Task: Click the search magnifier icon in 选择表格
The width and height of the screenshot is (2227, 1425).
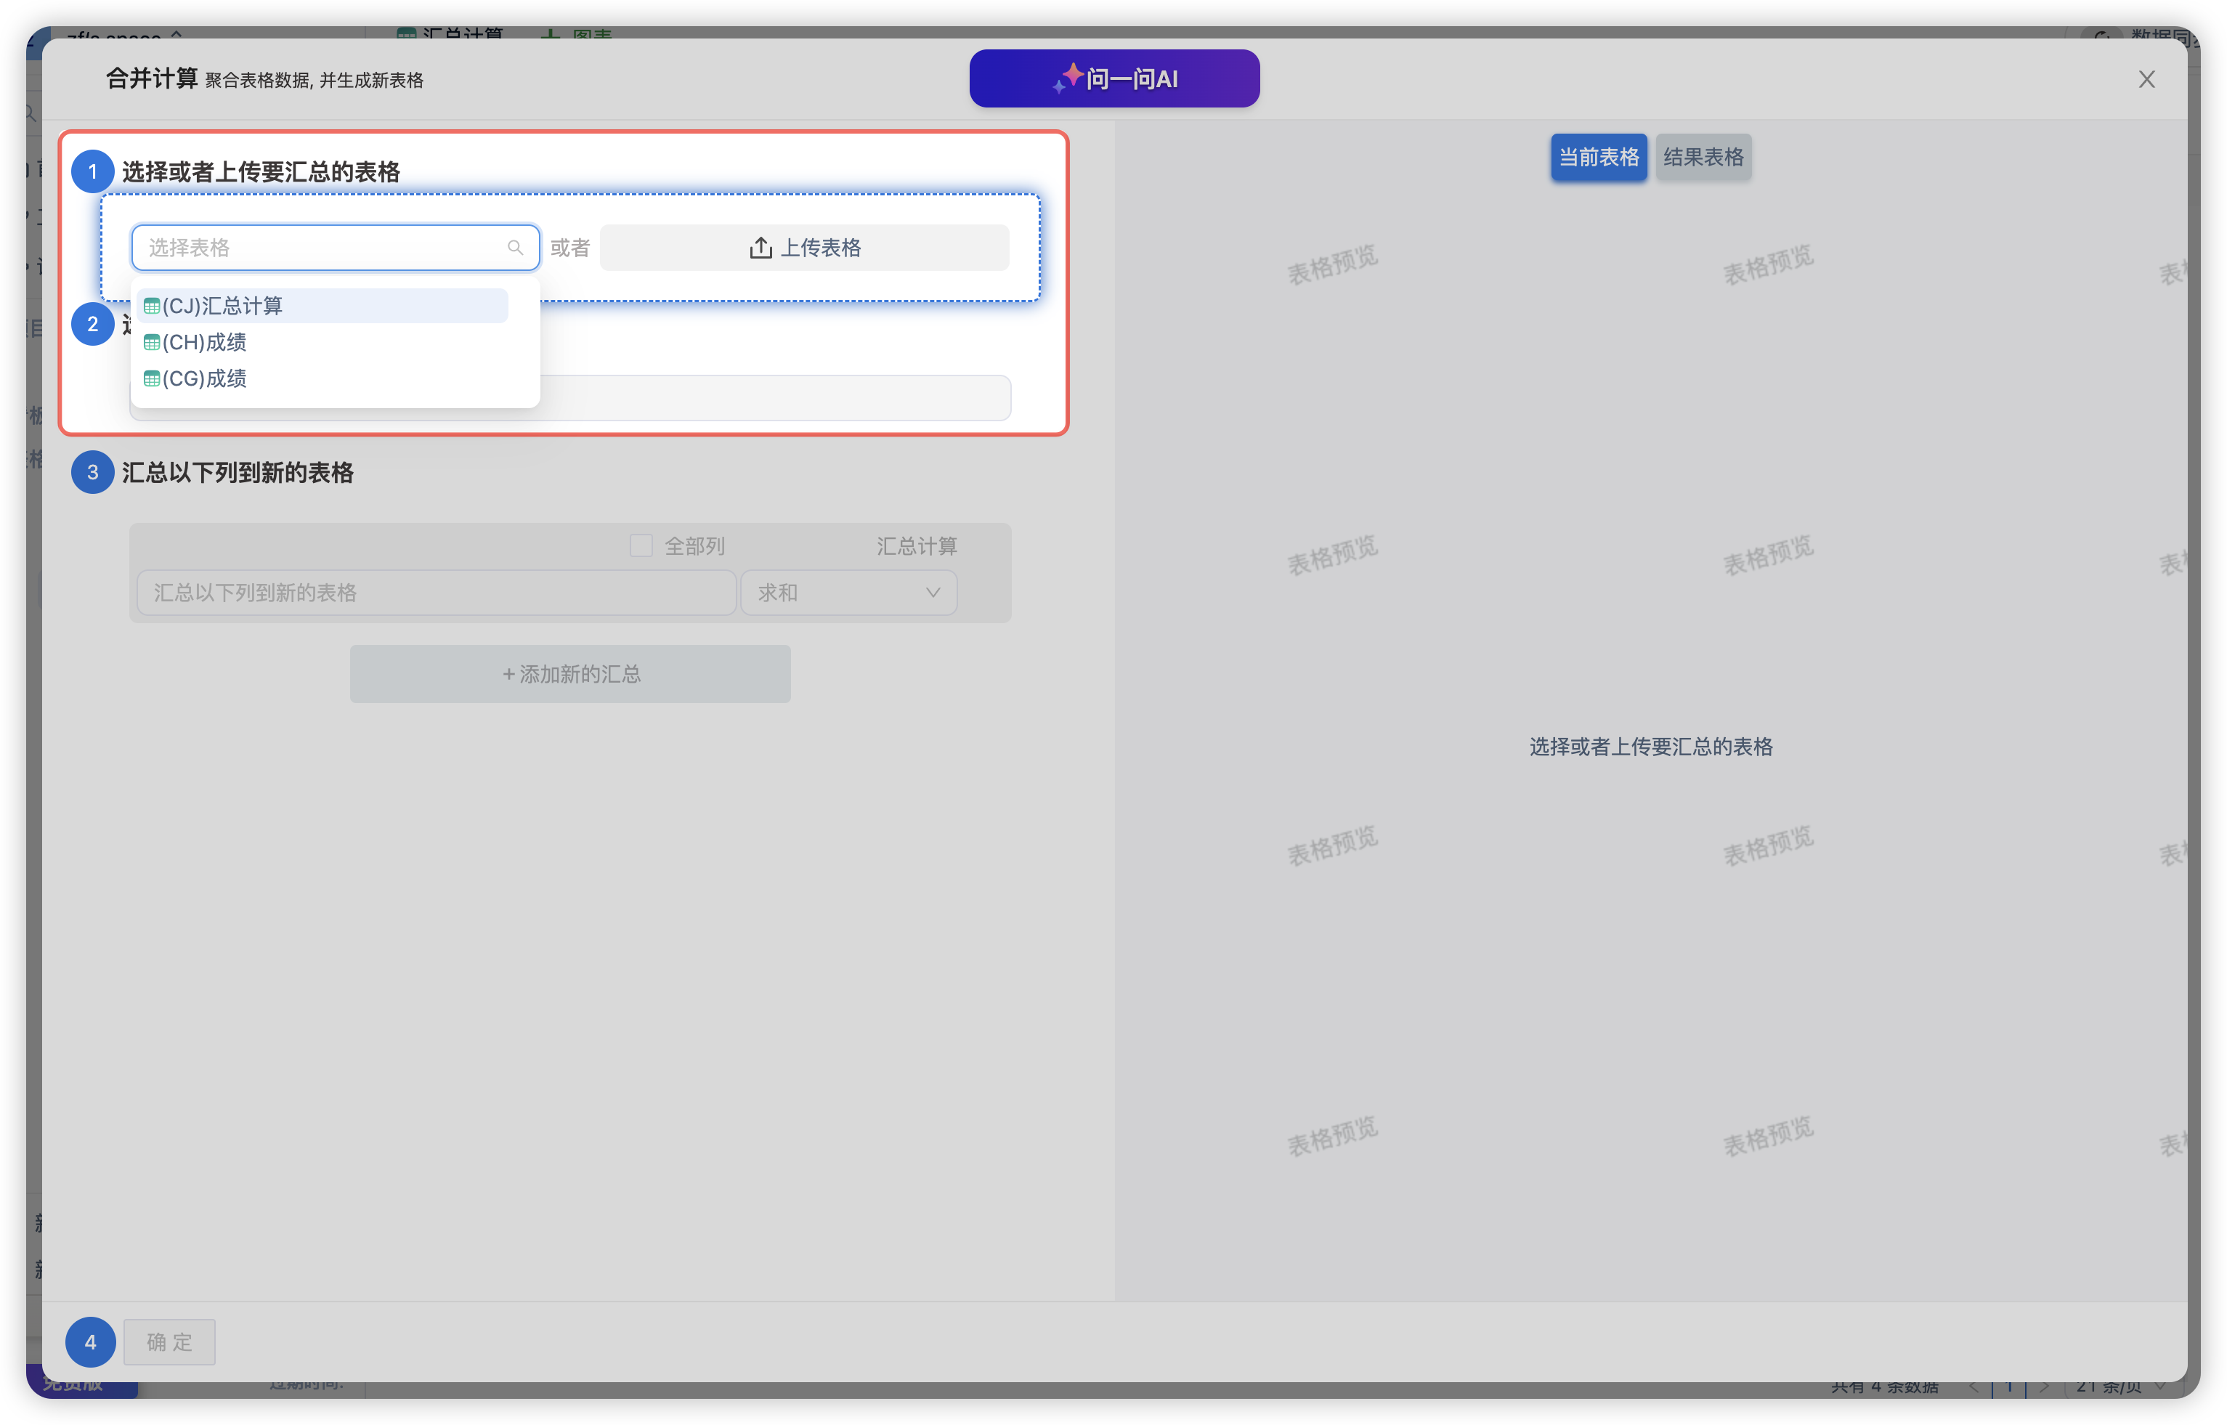Action: 515,247
